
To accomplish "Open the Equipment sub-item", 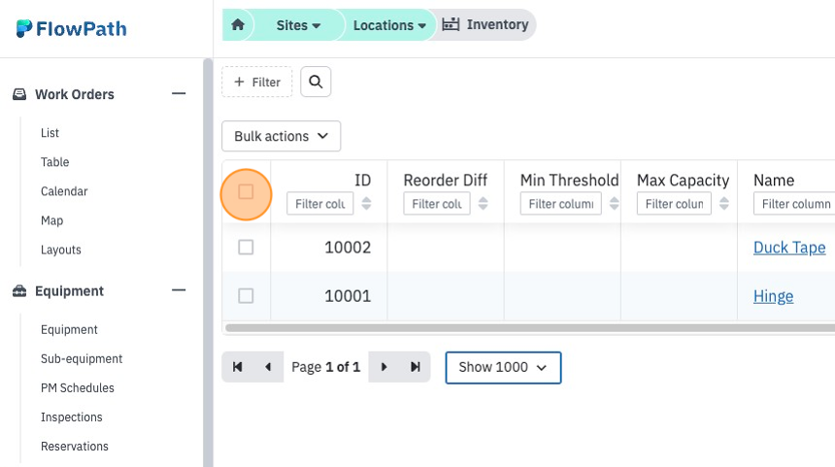I will [x=69, y=329].
